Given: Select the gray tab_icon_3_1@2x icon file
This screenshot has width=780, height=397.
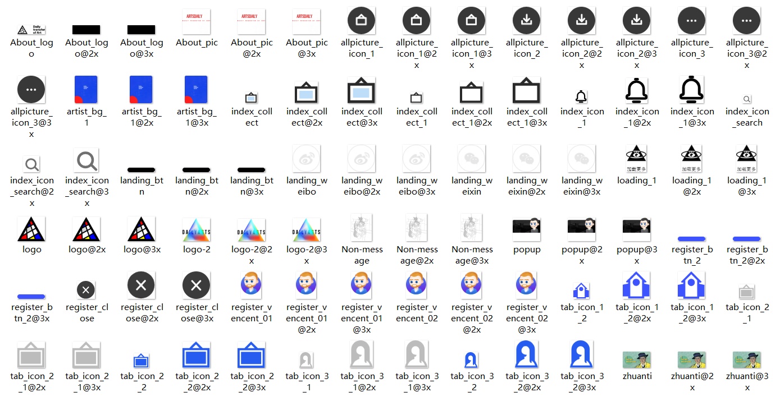Looking at the screenshot, I should point(361,355).
